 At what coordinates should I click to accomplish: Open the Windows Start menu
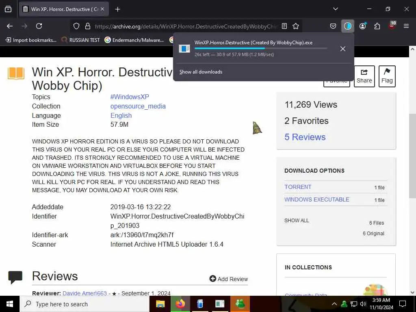coord(10,304)
